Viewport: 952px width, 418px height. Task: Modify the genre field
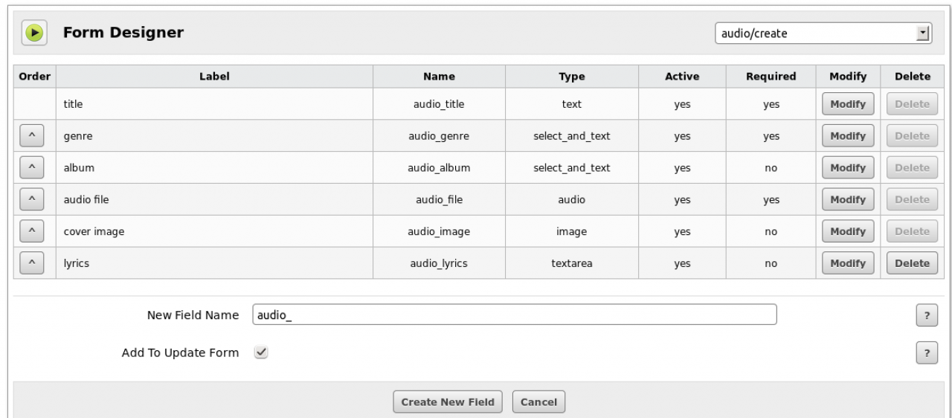(848, 136)
